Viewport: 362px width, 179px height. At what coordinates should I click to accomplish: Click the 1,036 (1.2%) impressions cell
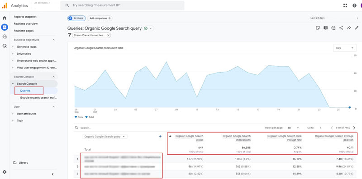click(243, 159)
